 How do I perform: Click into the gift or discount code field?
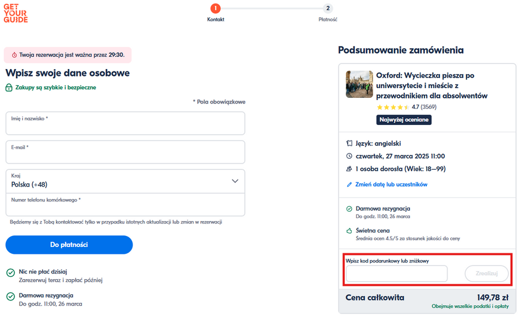[x=396, y=274]
